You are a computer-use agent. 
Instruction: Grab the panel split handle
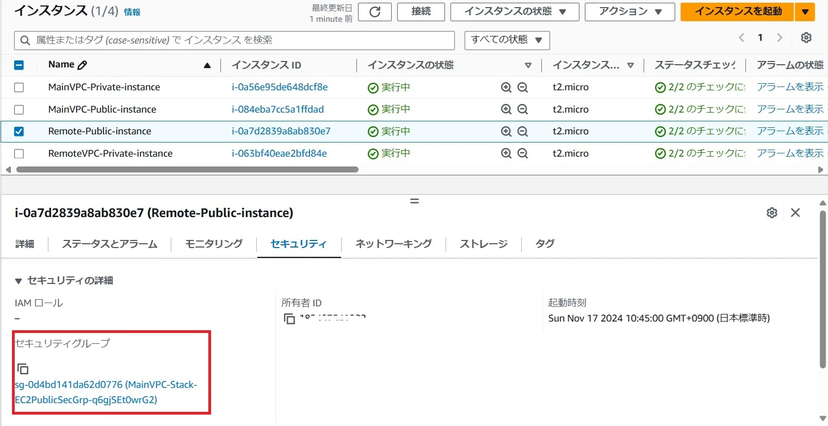coord(415,201)
